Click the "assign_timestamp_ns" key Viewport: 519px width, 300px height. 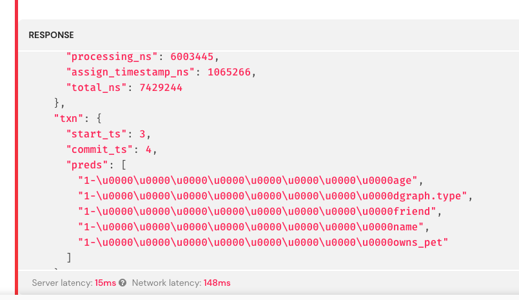(x=130, y=72)
